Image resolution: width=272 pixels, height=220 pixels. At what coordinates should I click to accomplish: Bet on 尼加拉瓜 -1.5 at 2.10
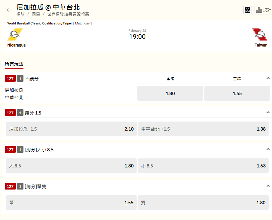[x=71, y=129]
